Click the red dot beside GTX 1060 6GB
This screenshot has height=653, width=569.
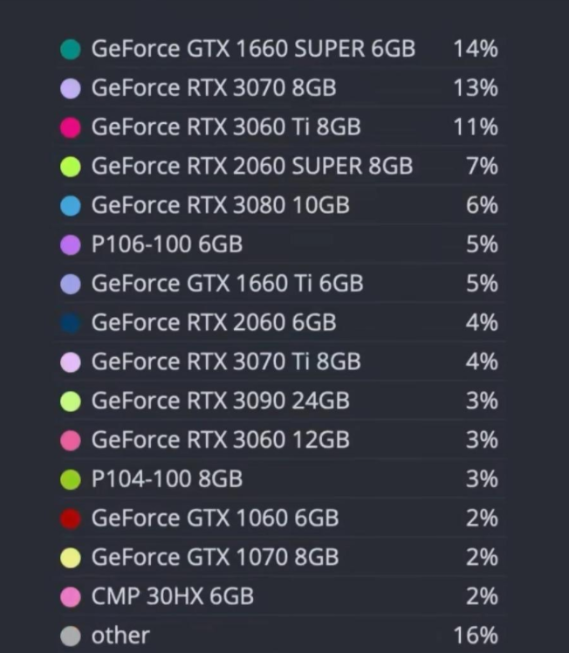(71, 519)
